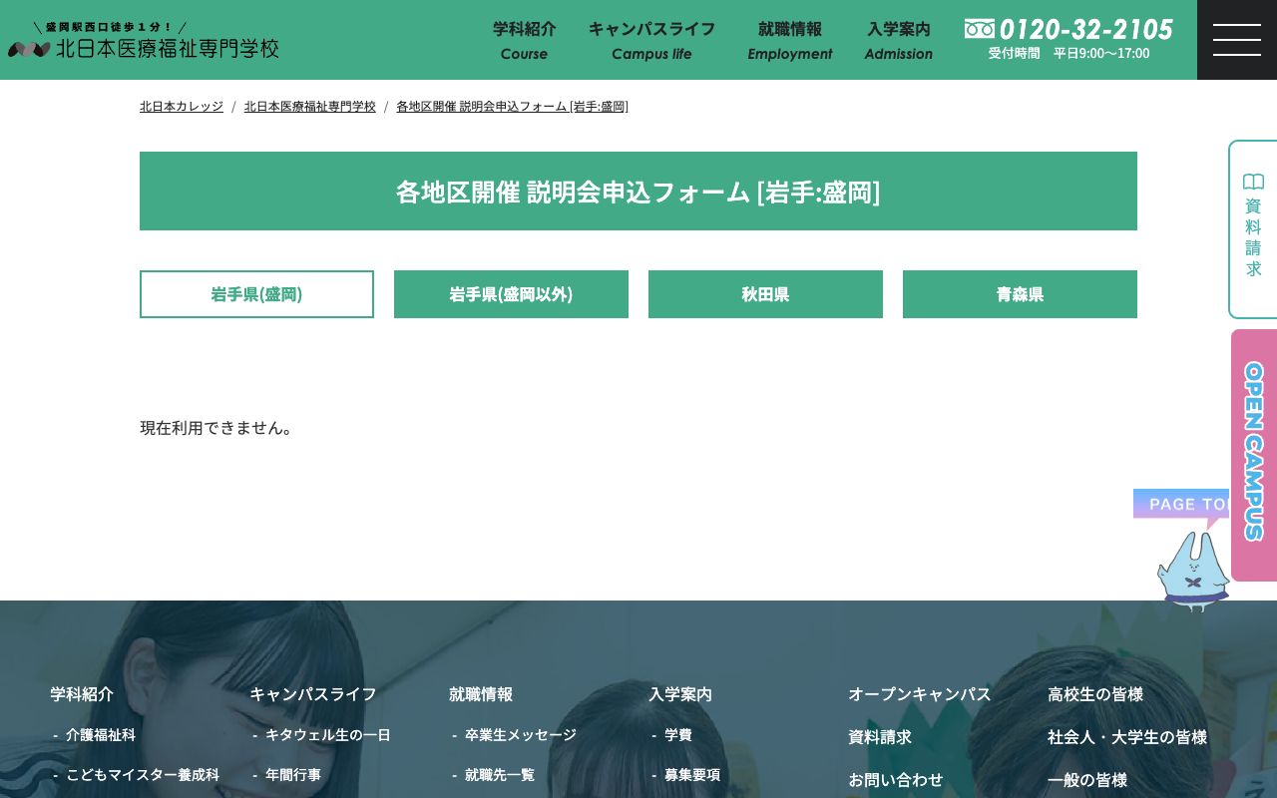Select the 青森県 region tab
Image resolution: width=1277 pixels, height=798 pixels.
[1020, 294]
